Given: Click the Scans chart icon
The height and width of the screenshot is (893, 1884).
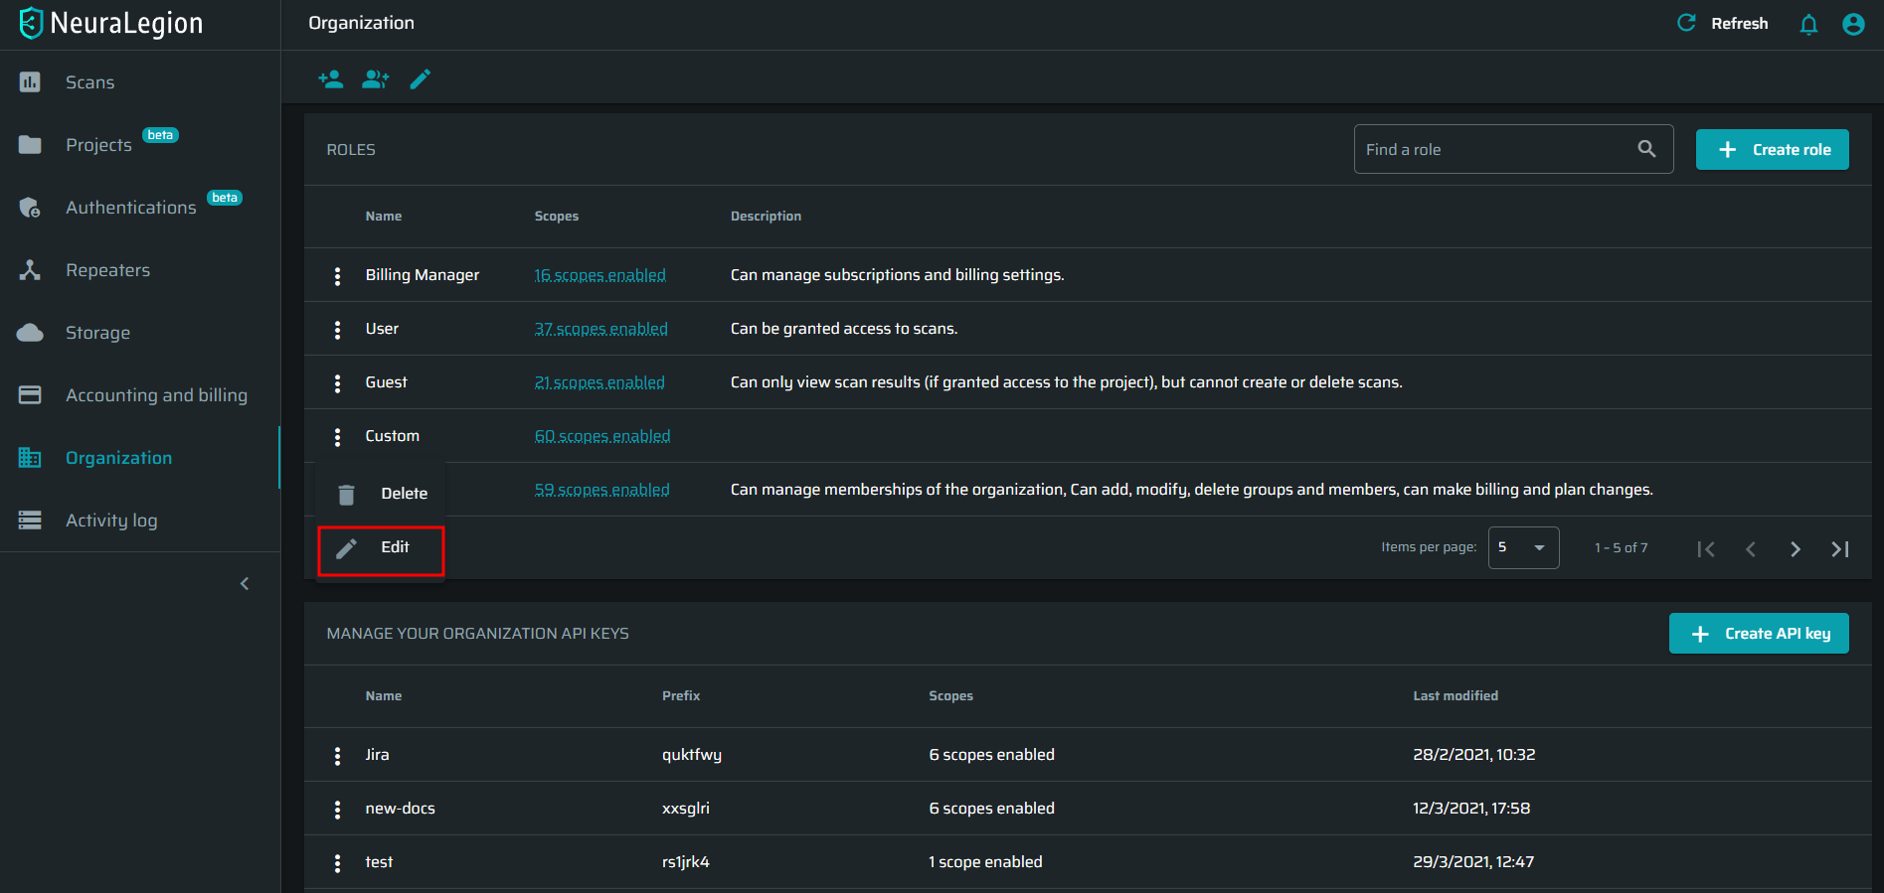Looking at the screenshot, I should (30, 82).
